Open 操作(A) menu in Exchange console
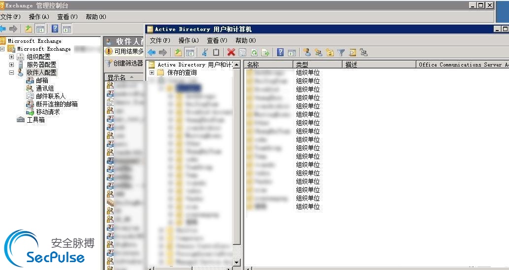The width and height of the screenshot is (509, 270). [x=39, y=17]
